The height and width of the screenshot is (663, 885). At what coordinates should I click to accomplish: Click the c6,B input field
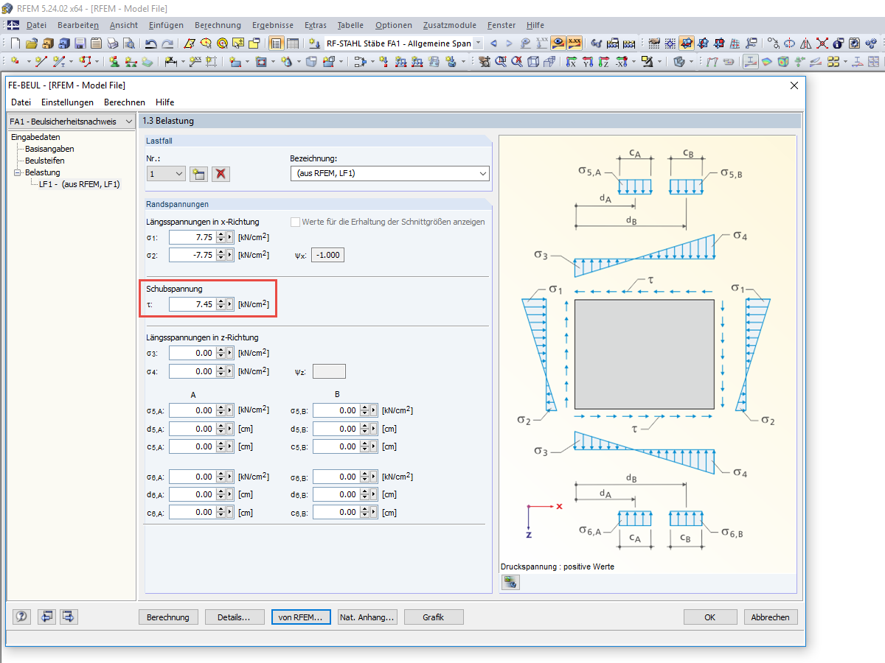tap(336, 512)
